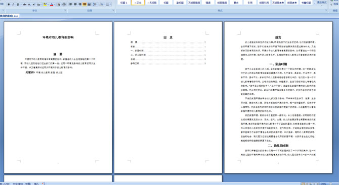Align text to the left
The image size is (339, 185).
[71, 5]
